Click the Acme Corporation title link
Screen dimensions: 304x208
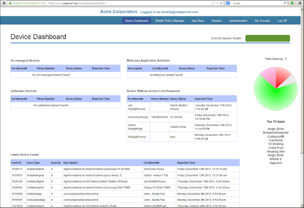(x=119, y=12)
